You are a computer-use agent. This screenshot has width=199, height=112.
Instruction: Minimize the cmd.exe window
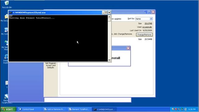103,12
